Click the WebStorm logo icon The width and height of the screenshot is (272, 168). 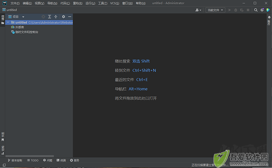(x=5, y=3)
